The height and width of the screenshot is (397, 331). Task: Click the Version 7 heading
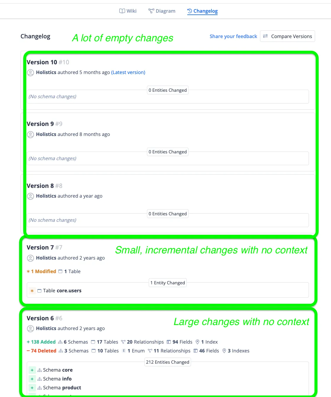click(40, 247)
